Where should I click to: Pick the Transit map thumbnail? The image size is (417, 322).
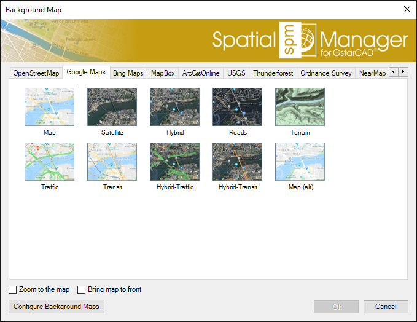pos(112,162)
